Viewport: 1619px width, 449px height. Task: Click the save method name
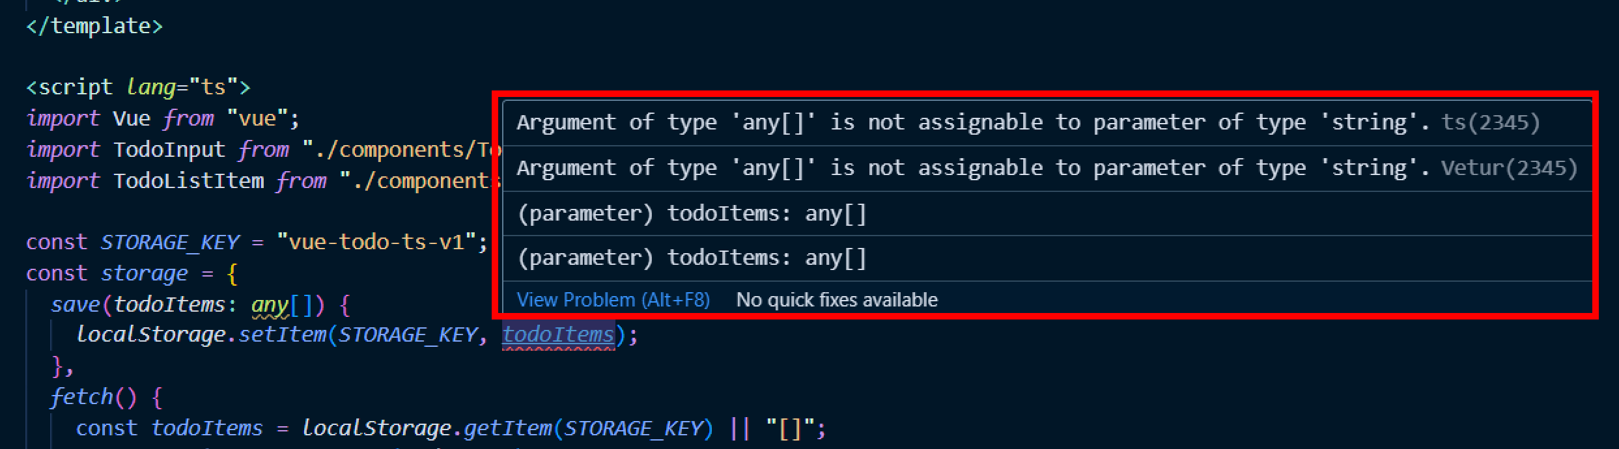point(76,305)
